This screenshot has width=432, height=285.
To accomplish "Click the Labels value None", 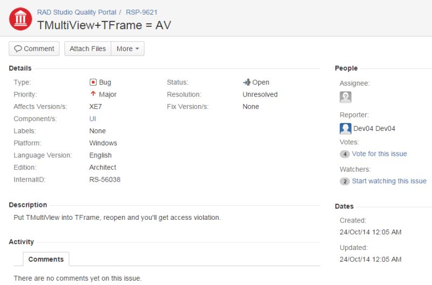I will coord(98,131).
